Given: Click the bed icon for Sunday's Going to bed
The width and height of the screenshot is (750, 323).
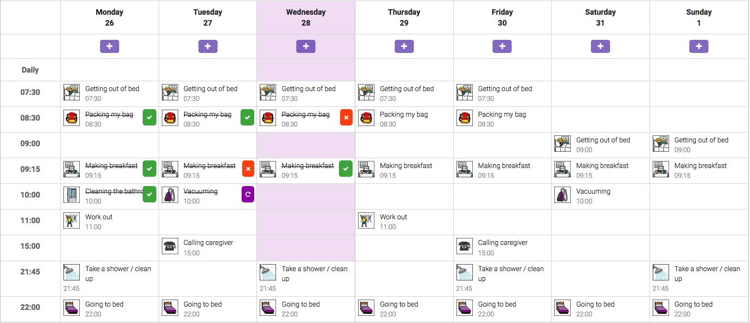Looking at the screenshot, I should point(661,308).
